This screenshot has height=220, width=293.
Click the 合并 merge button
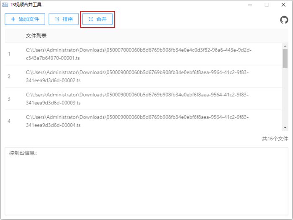click(98, 19)
